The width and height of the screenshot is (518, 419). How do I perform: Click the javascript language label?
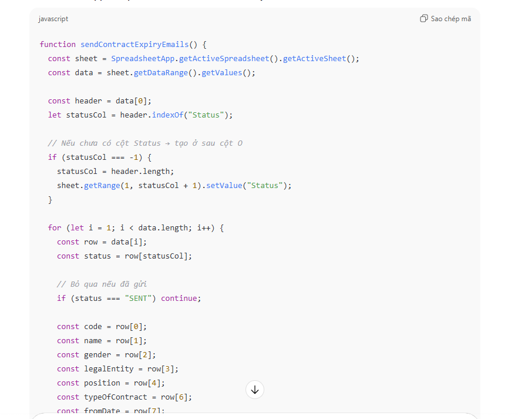[x=53, y=19]
